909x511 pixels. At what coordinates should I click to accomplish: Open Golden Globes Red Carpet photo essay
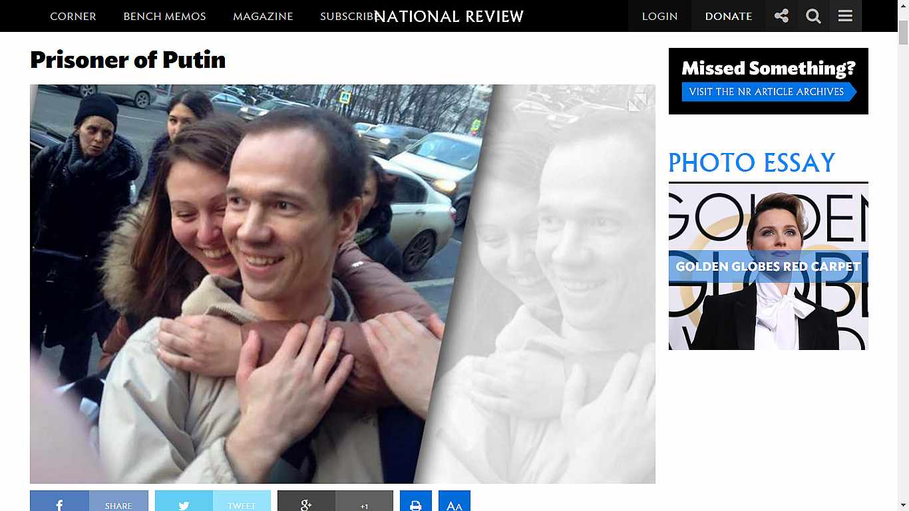[769, 267]
